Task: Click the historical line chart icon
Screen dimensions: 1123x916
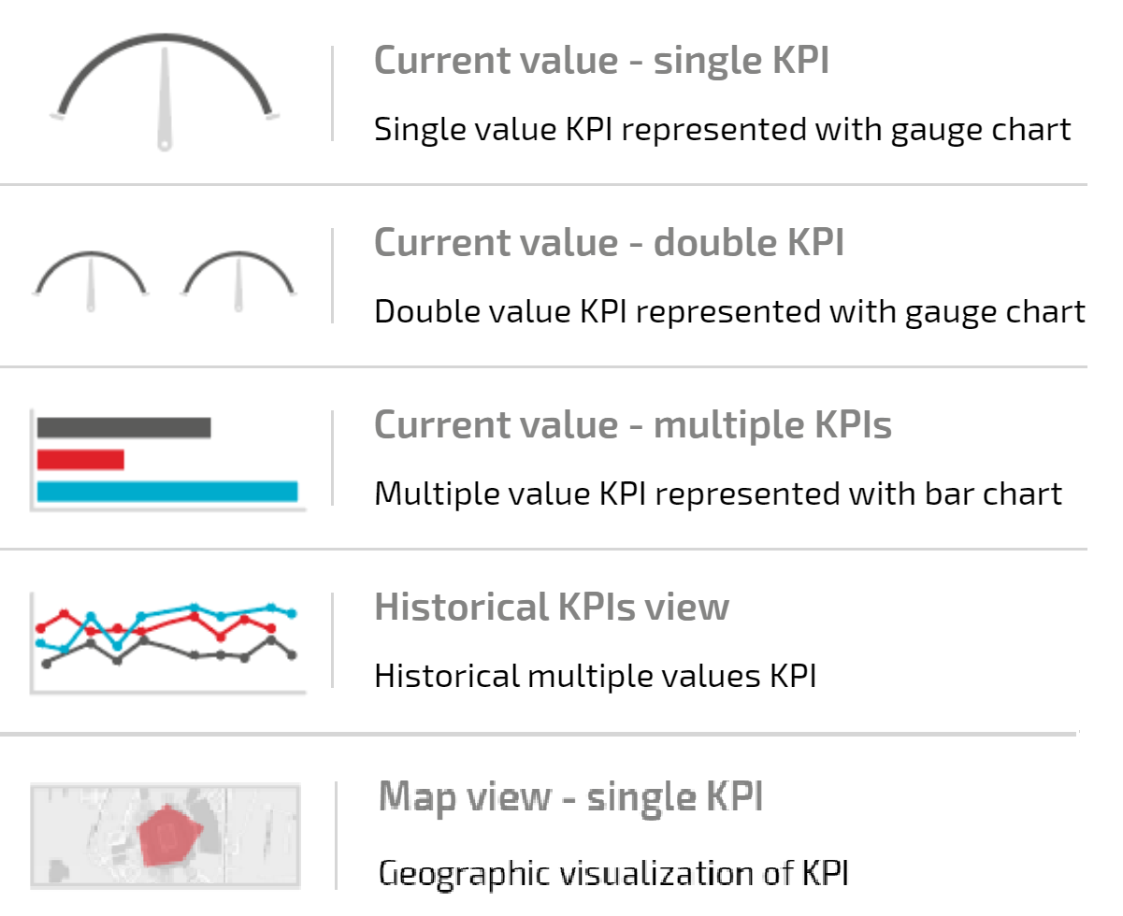Action: [x=168, y=640]
